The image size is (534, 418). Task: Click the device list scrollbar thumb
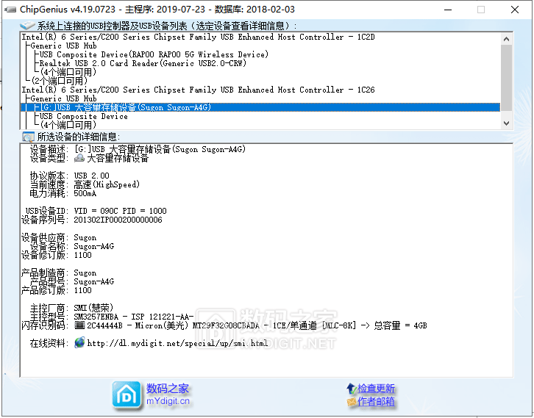[506, 78]
